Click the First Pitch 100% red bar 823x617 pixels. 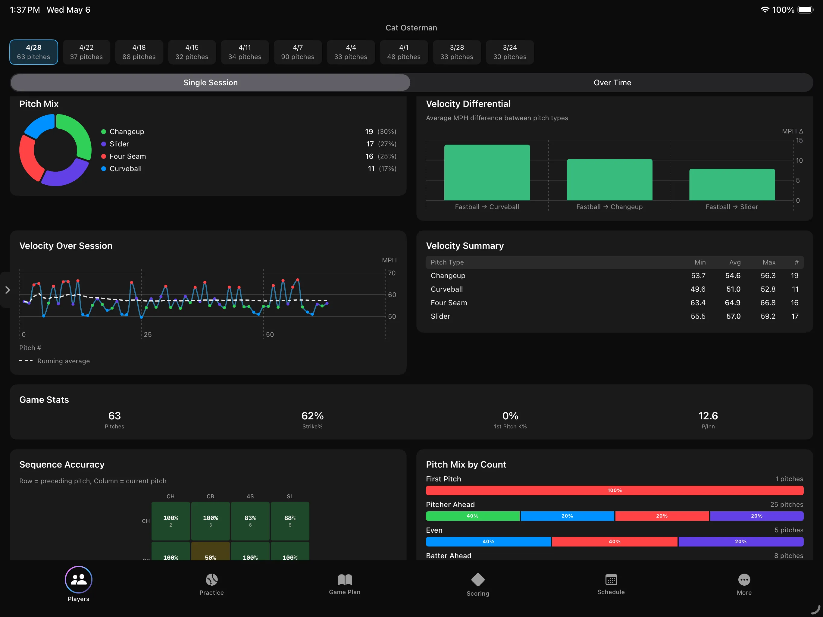pos(615,490)
